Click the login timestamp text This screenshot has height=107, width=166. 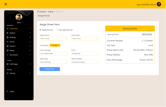[x=146, y=5]
